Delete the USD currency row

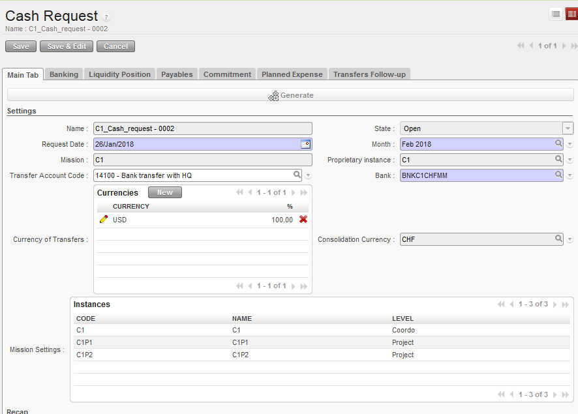point(303,220)
